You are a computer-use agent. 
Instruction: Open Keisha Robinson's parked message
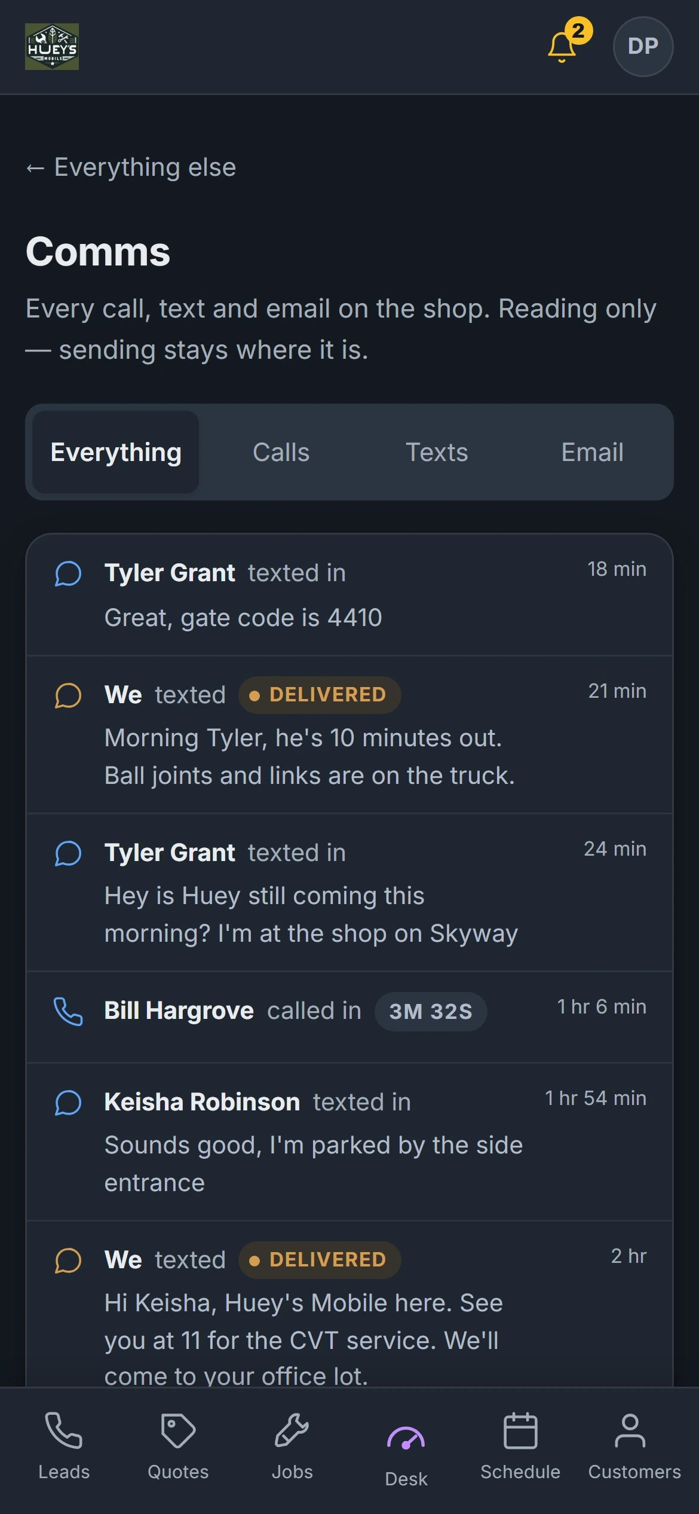pos(349,1141)
